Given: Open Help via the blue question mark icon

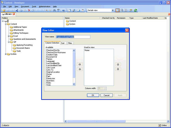Looking at the screenshot, I should (64, 10).
